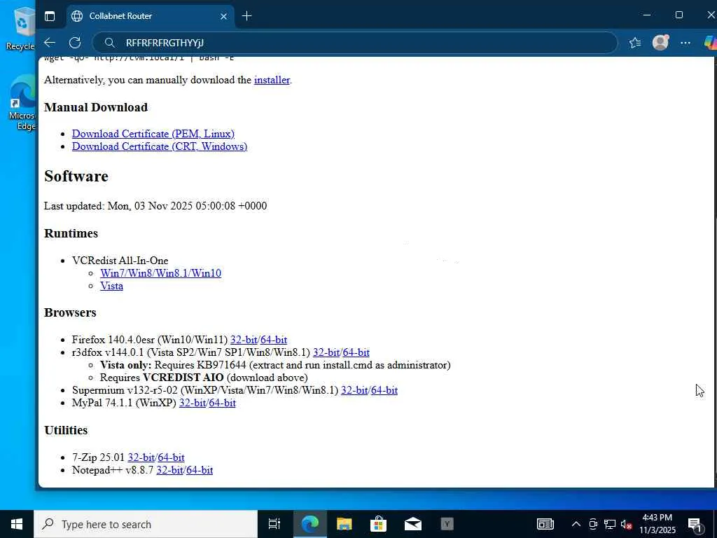The height and width of the screenshot is (538, 717).
Task: Download Firefox 140.4.0esr 32-bit
Action: (x=244, y=340)
